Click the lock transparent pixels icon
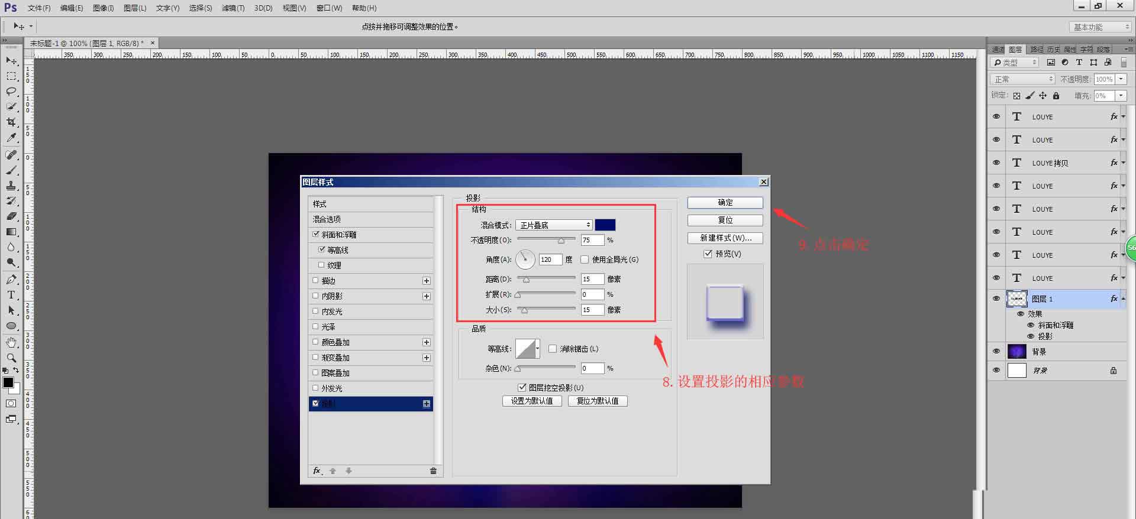 click(x=1016, y=95)
